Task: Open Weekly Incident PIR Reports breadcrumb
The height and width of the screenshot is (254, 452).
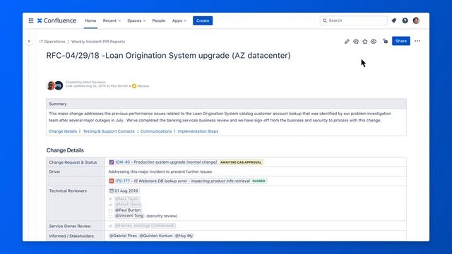Action: 98,42
